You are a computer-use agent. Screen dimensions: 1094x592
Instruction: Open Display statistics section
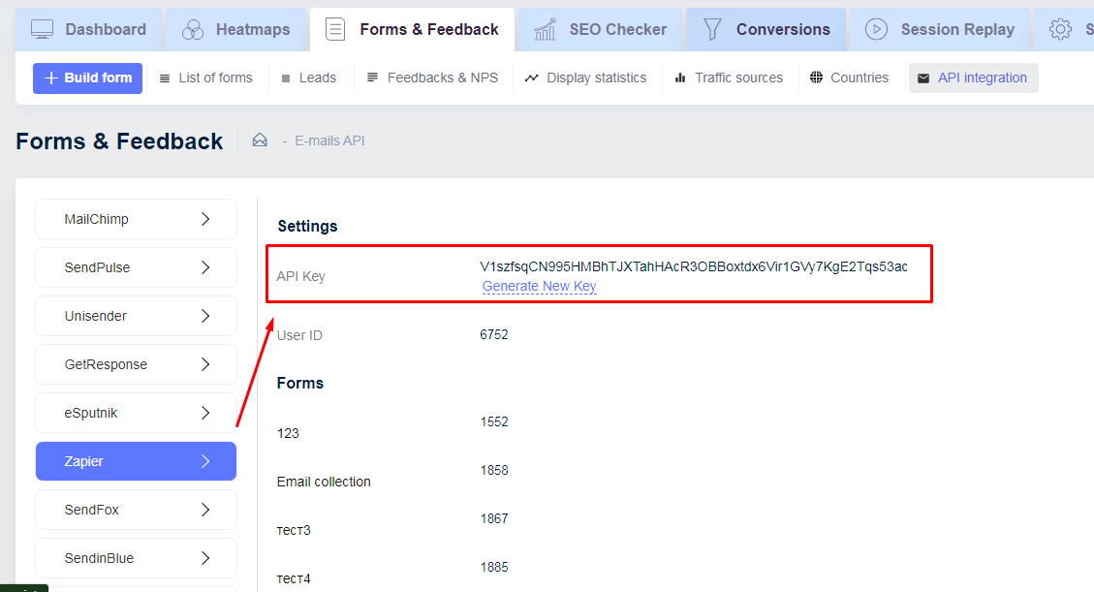coord(585,78)
